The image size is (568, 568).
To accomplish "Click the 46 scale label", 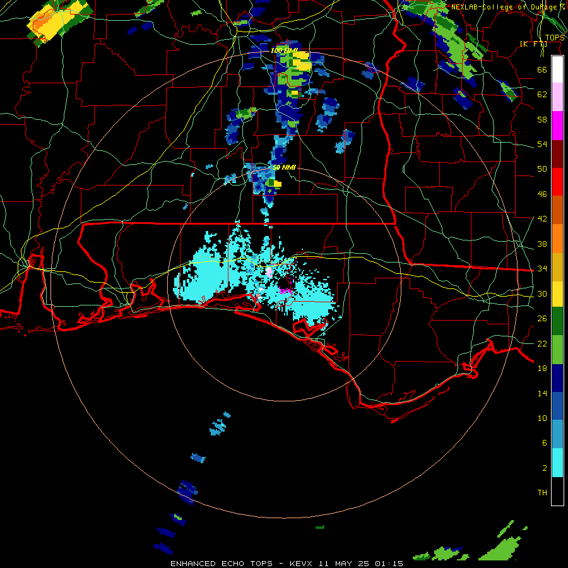I will pos(542,194).
